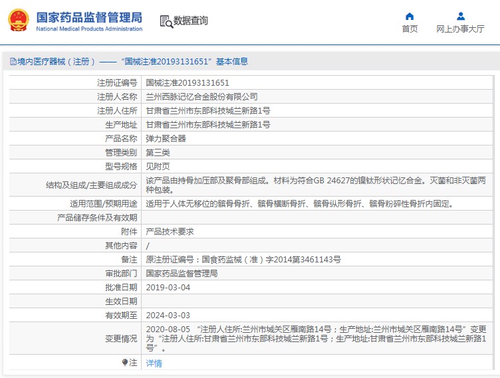Screen dimensions: 500x378
Task: Click 产品技术要求 attachment text
Action: [170, 232]
